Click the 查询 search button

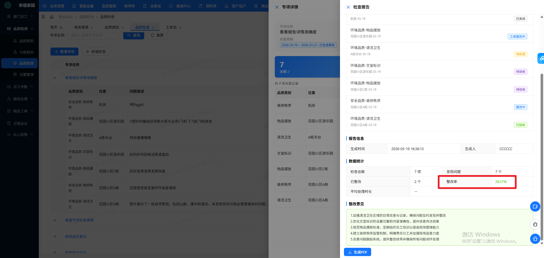pyautogui.click(x=134, y=35)
